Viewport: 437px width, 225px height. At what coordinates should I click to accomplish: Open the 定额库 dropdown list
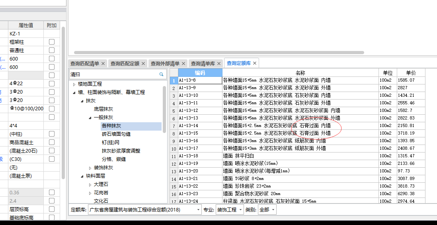tap(199, 209)
